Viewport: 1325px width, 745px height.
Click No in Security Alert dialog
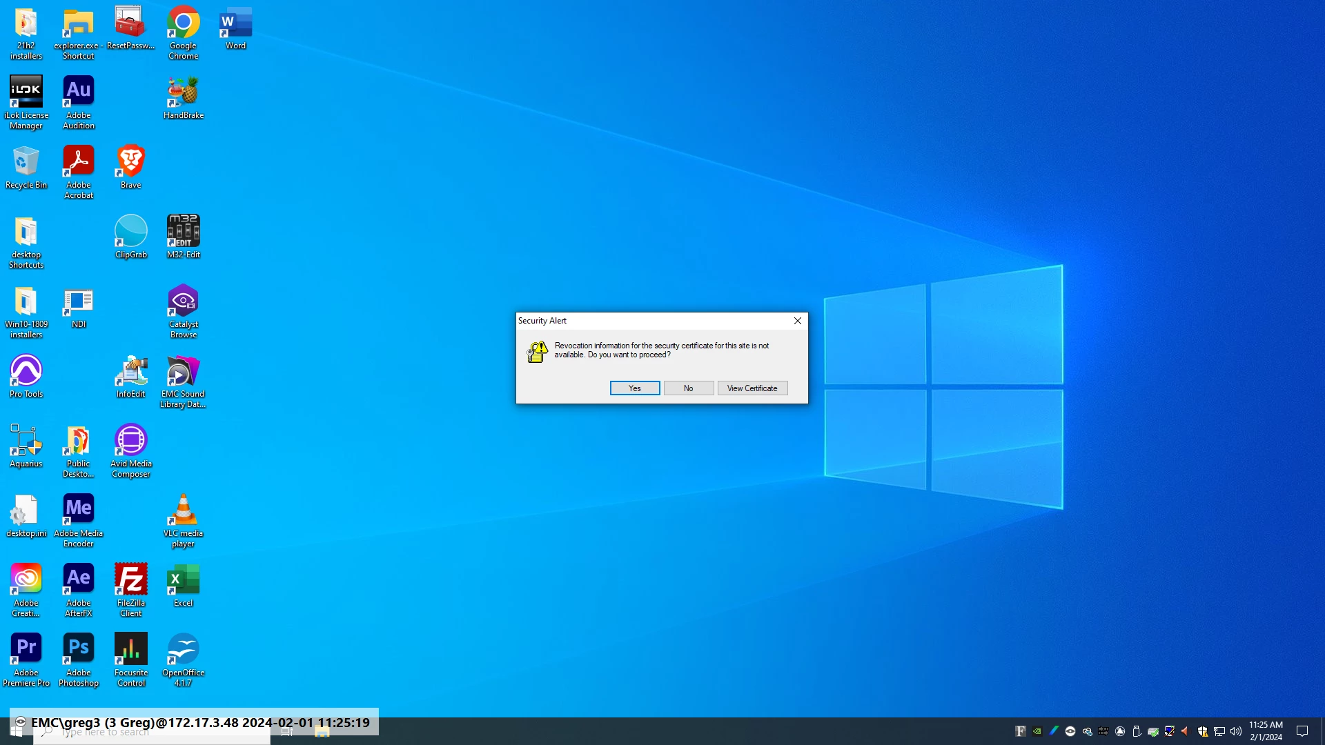688,388
